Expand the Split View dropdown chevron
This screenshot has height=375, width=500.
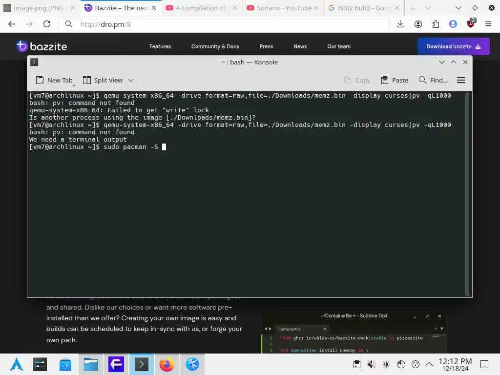[131, 81]
